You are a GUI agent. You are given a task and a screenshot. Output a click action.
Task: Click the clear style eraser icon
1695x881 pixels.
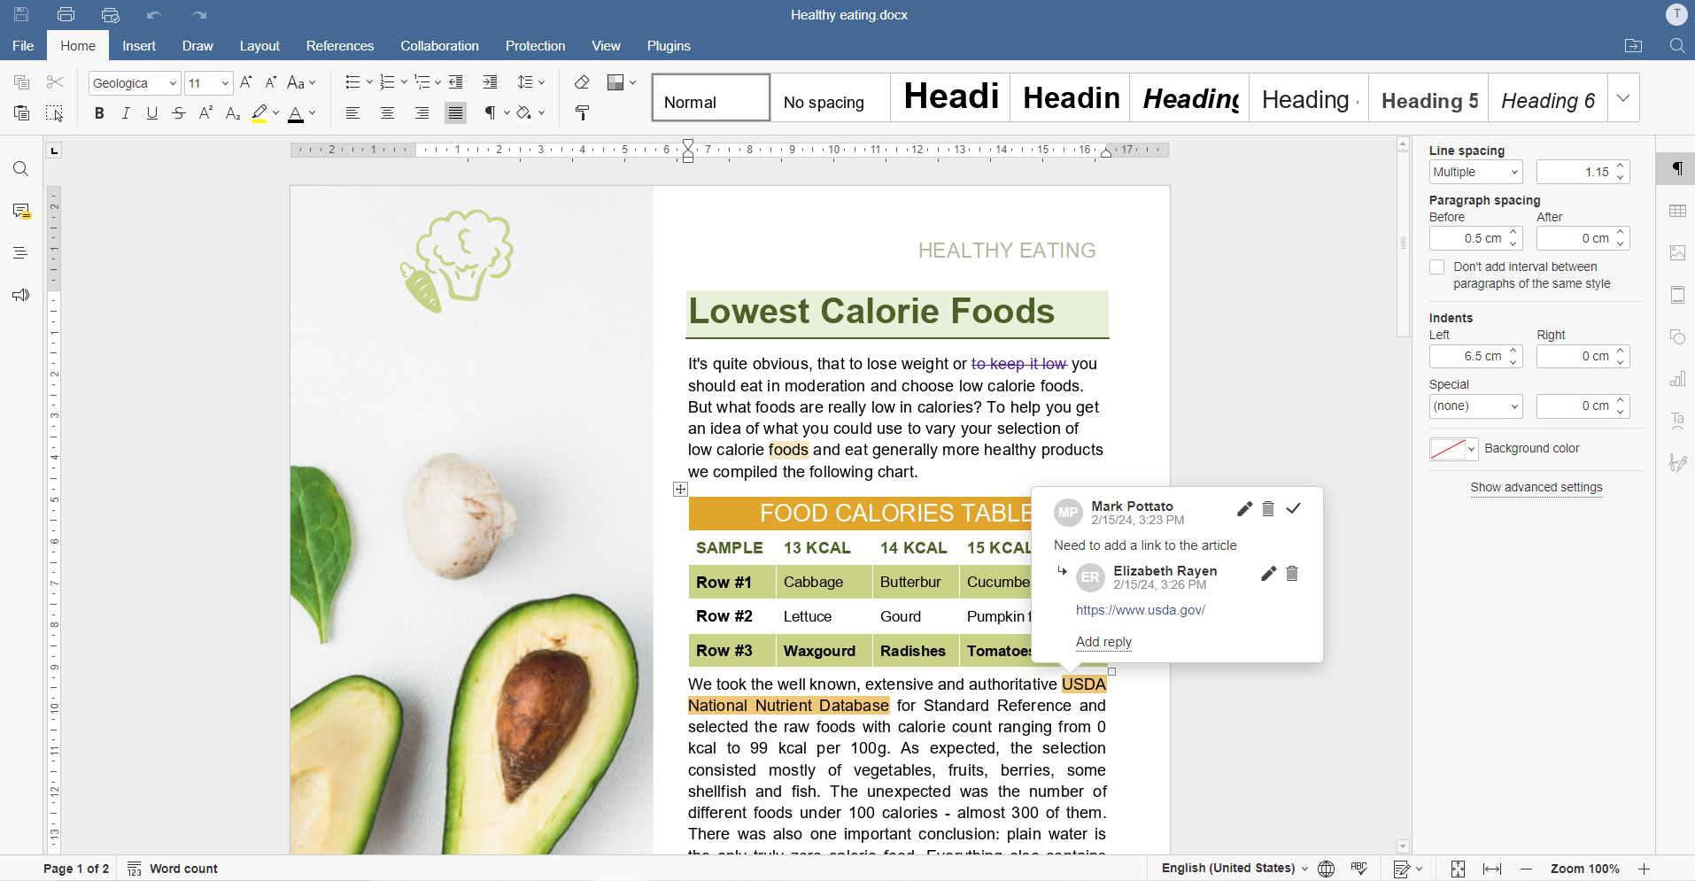582,82
